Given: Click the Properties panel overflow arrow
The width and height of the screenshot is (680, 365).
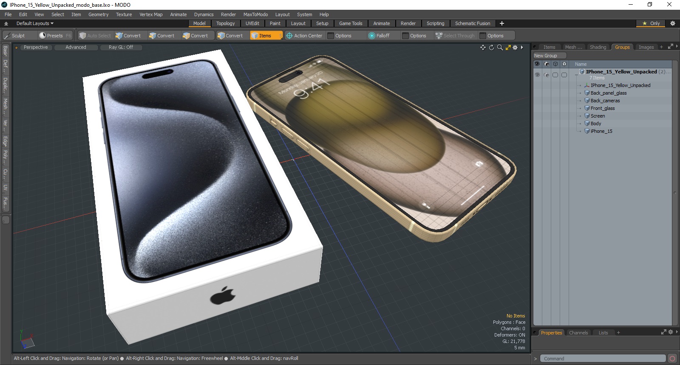Looking at the screenshot, I should (x=677, y=332).
